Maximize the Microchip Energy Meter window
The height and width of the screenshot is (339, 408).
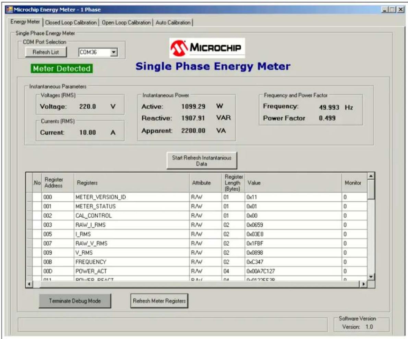coord(393,10)
